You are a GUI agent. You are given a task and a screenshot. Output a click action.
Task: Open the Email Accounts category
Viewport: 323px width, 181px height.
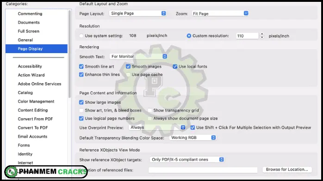click(x=32, y=136)
